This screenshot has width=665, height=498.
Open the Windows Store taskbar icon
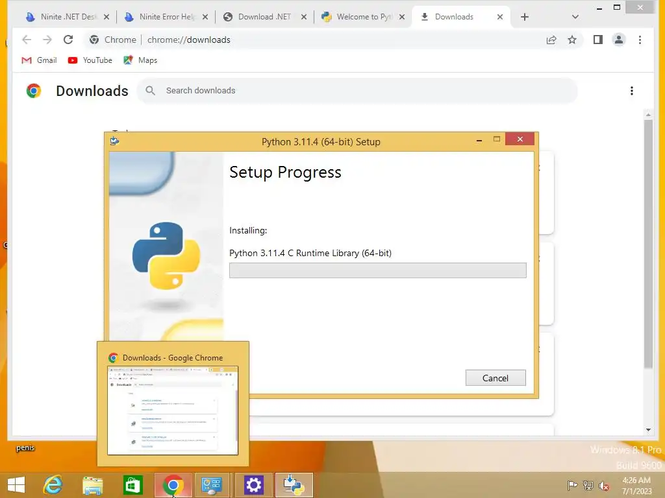(x=132, y=485)
